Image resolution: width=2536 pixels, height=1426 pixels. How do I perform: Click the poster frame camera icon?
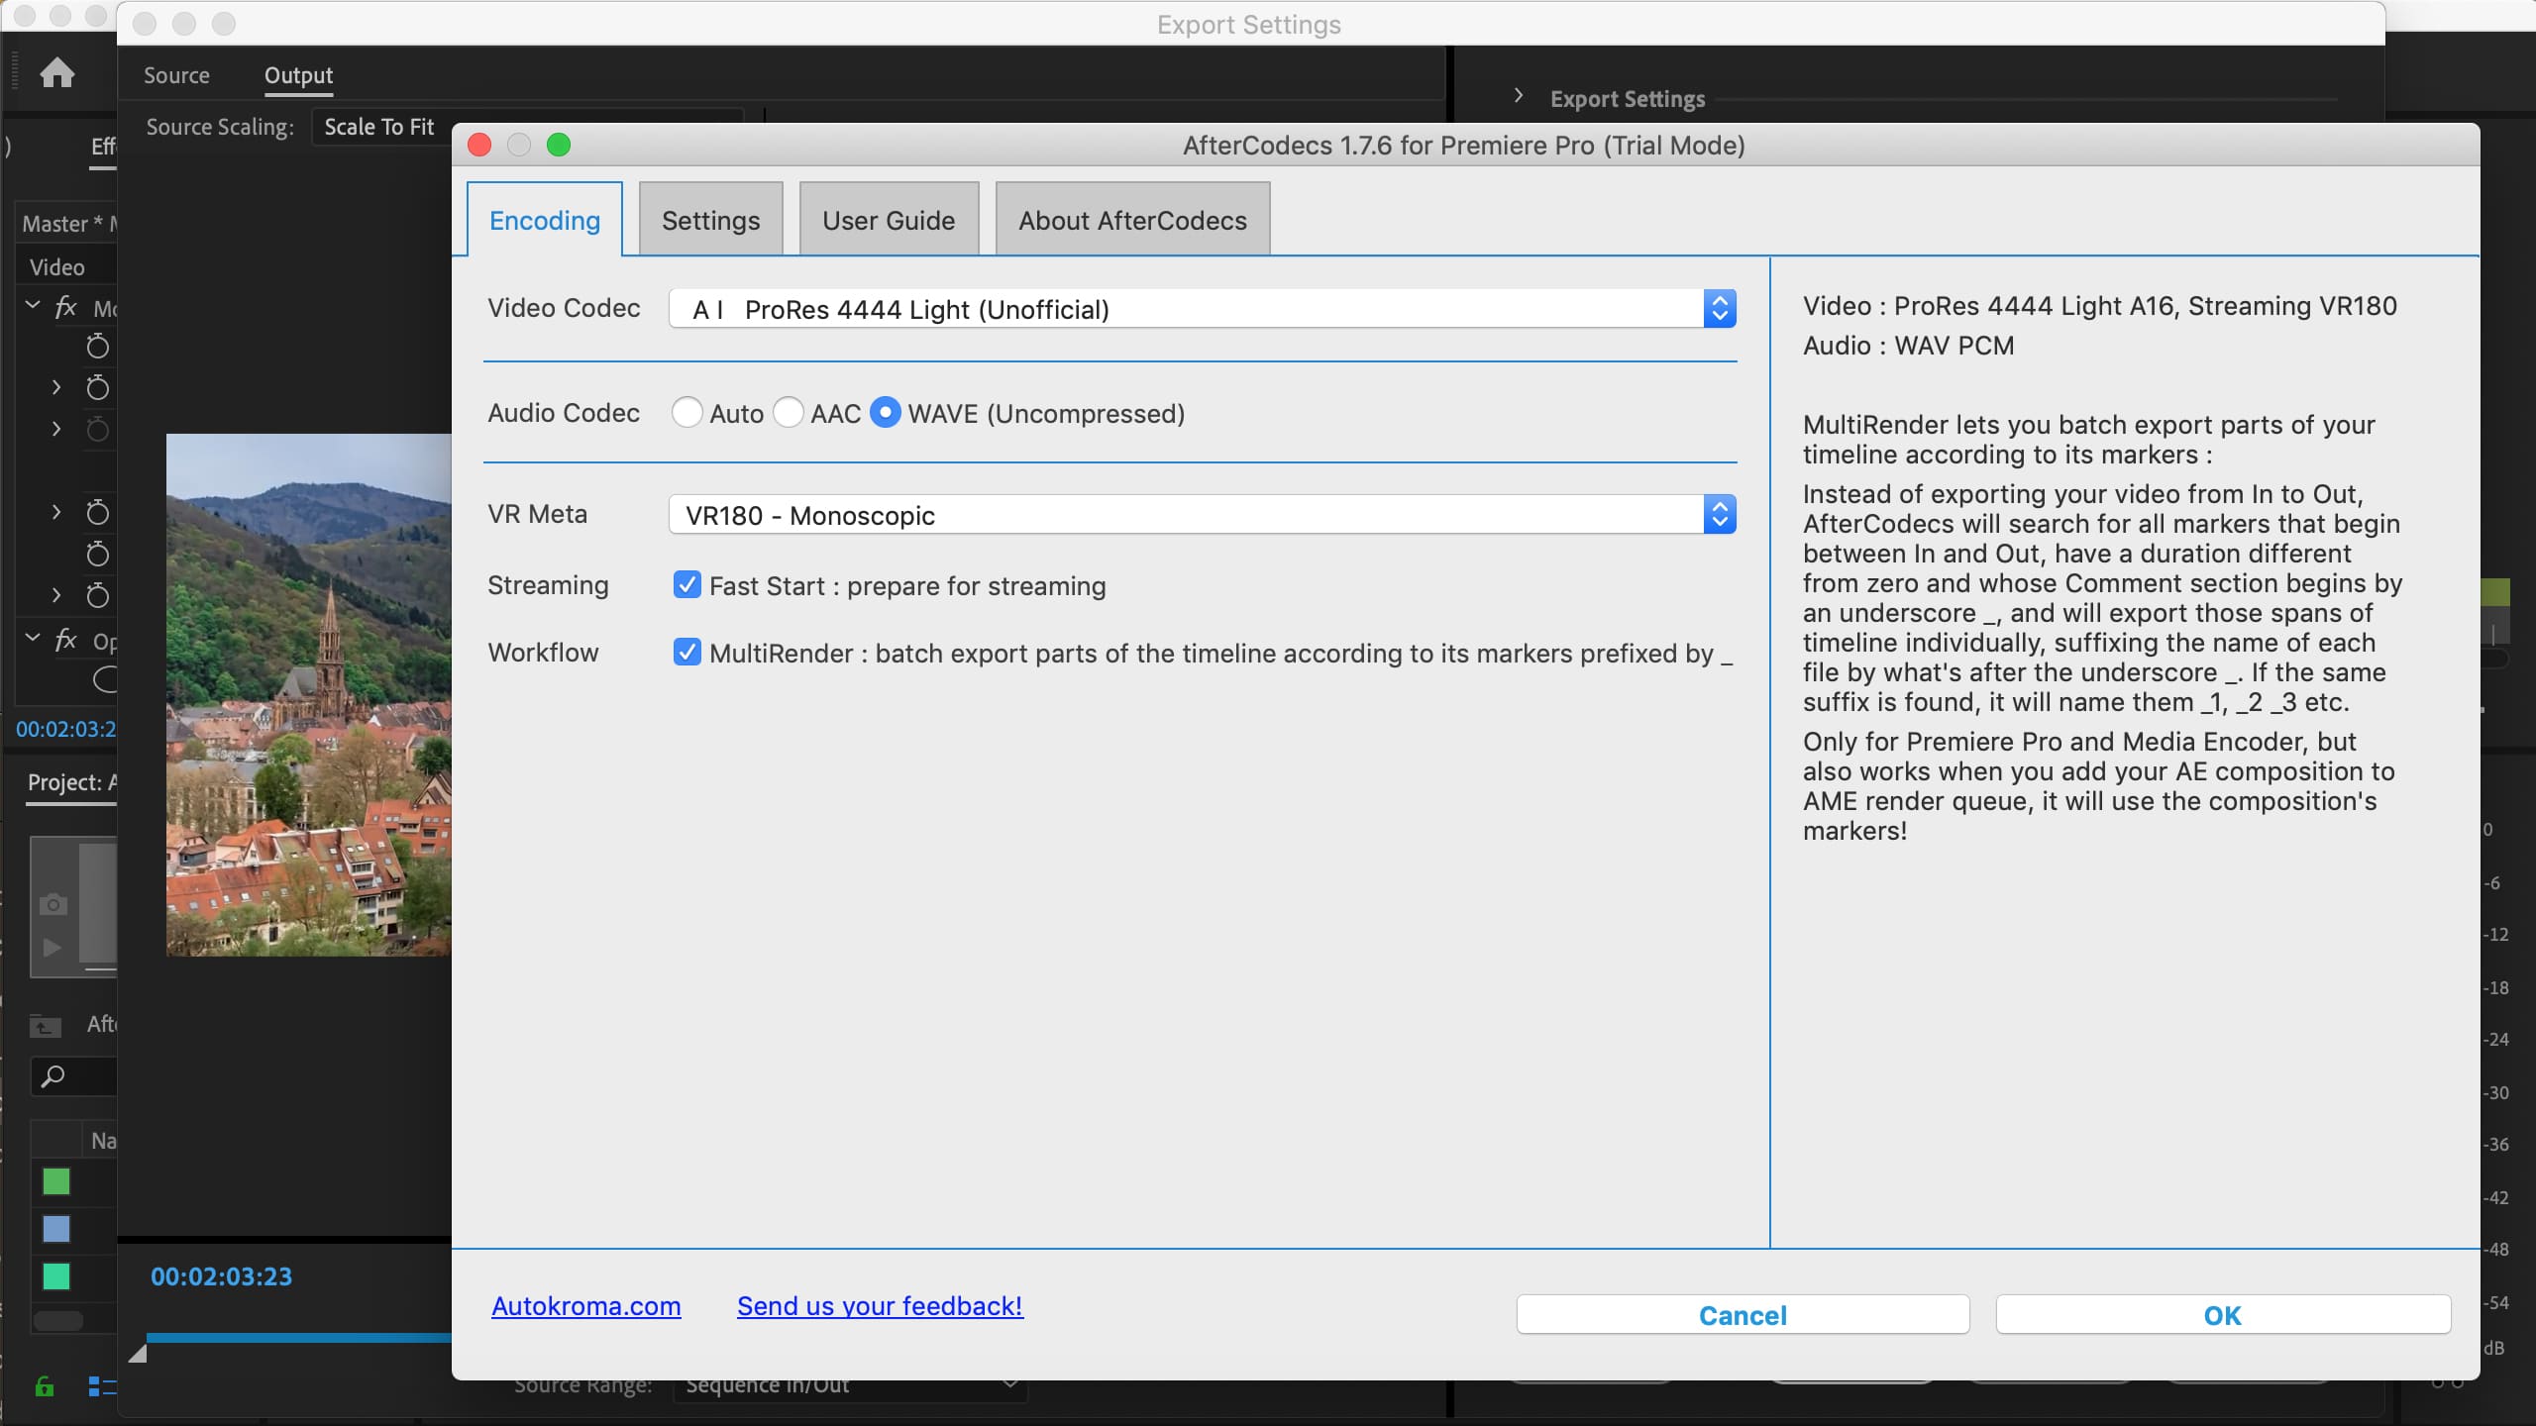click(53, 904)
